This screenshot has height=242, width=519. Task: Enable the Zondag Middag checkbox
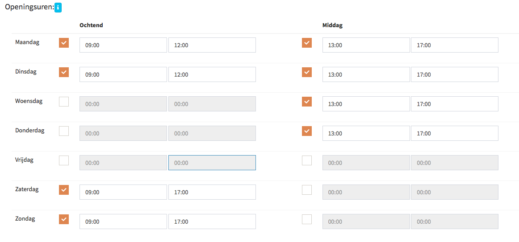coord(307,219)
